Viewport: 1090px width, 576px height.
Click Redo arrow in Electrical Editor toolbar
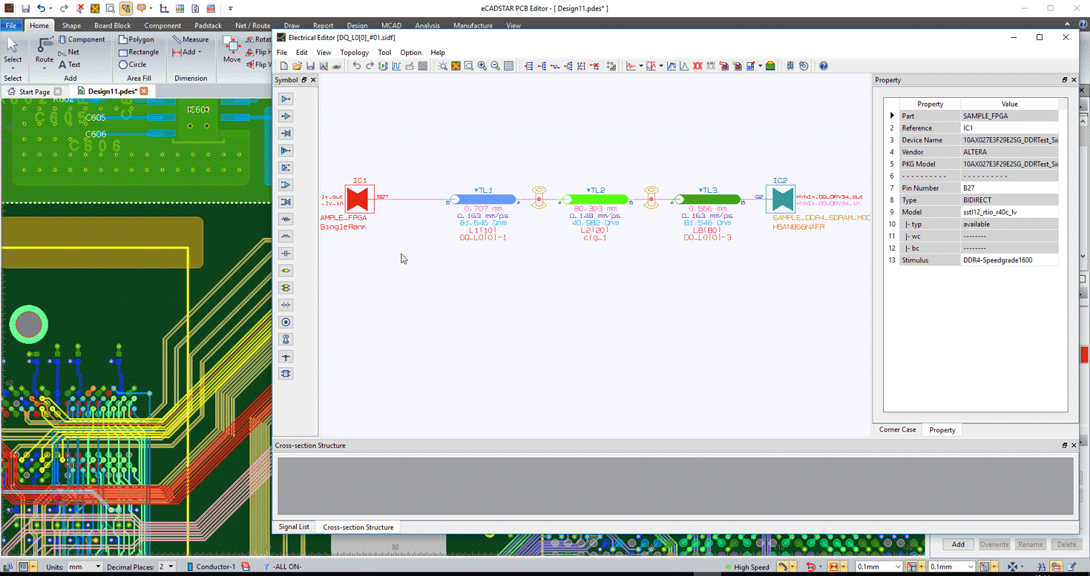pyautogui.click(x=370, y=66)
